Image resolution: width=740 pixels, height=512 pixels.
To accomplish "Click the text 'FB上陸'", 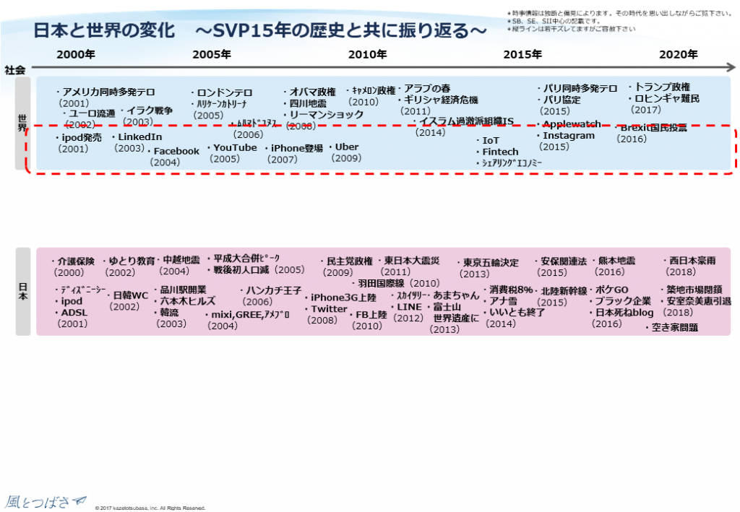I will point(371,314).
